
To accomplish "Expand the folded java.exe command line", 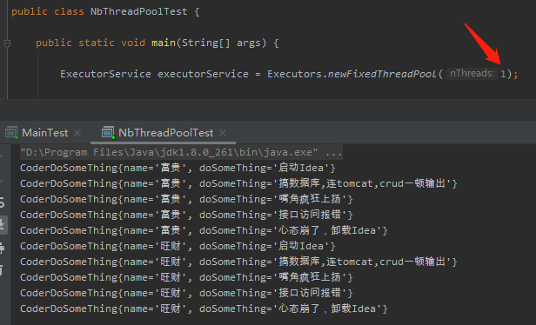I will pos(333,152).
